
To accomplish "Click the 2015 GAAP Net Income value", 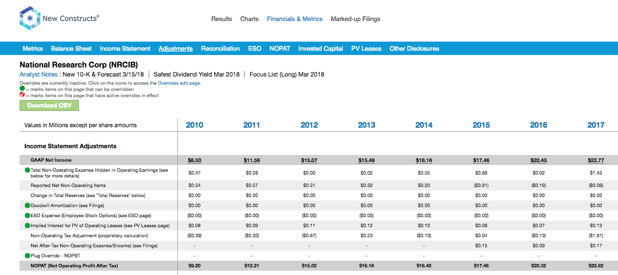I will [x=481, y=160].
